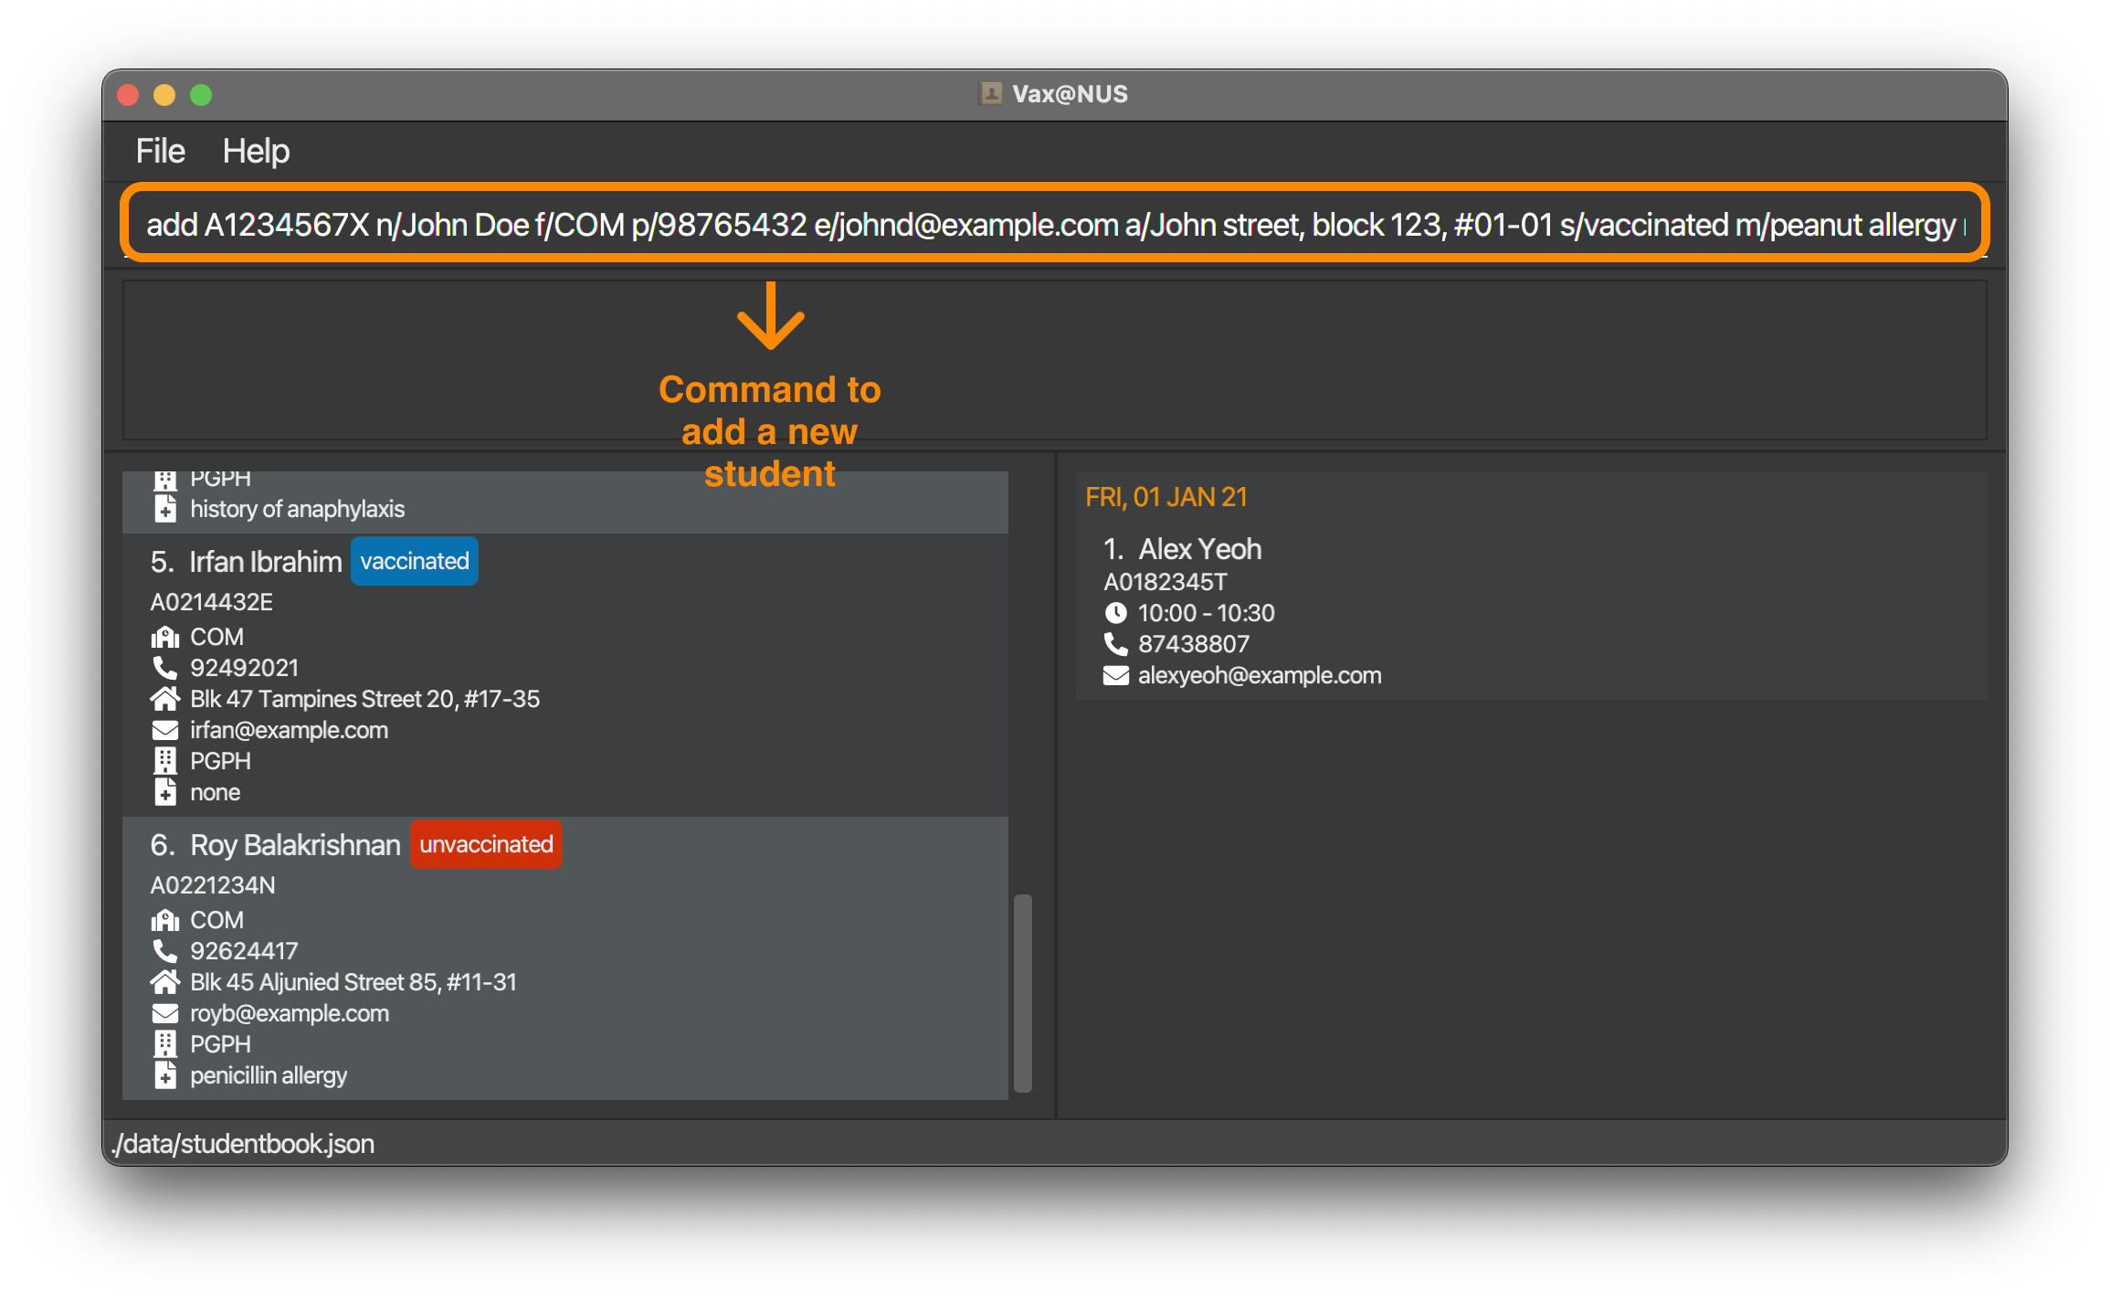This screenshot has height=1301, width=2110.
Task: Click appointment time 10:00 - 10:30
Action: (1206, 613)
